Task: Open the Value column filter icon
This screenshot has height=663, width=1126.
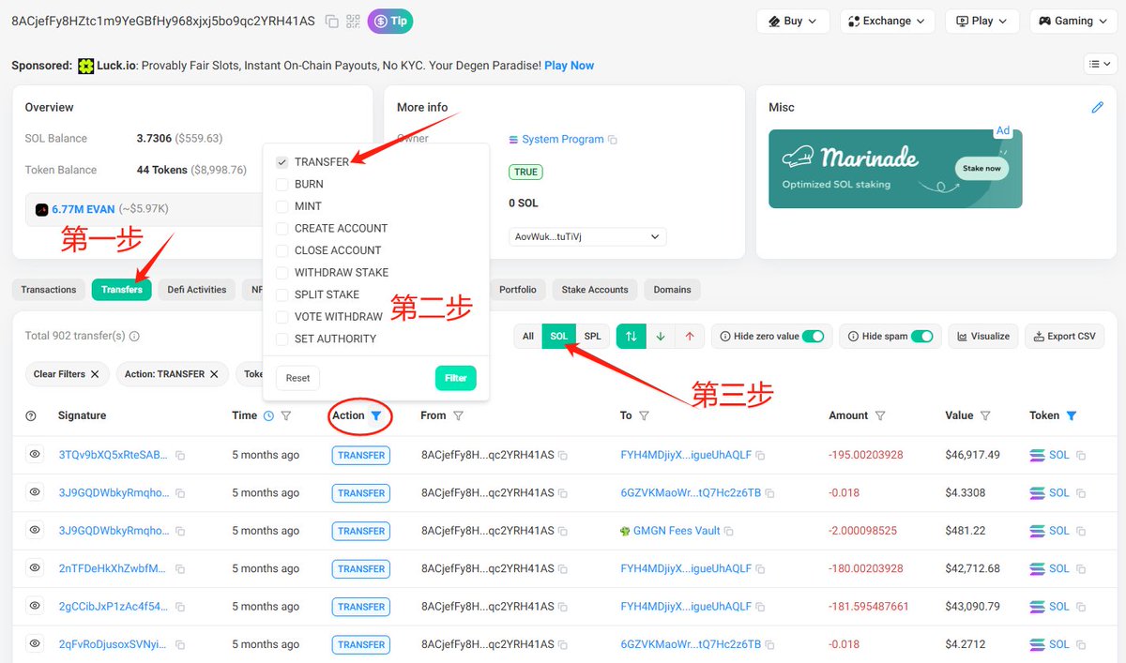Action: tap(985, 415)
